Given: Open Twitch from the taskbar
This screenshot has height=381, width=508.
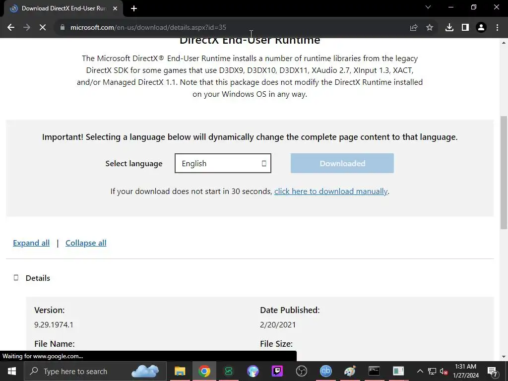Looking at the screenshot, I should click(x=277, y=371).
